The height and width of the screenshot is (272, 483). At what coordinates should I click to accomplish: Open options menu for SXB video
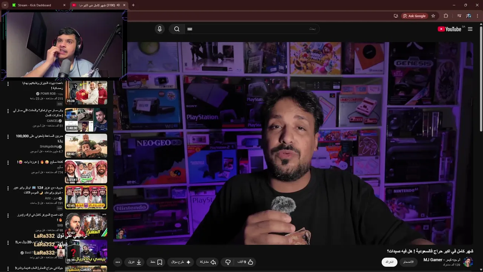point(8,216)
